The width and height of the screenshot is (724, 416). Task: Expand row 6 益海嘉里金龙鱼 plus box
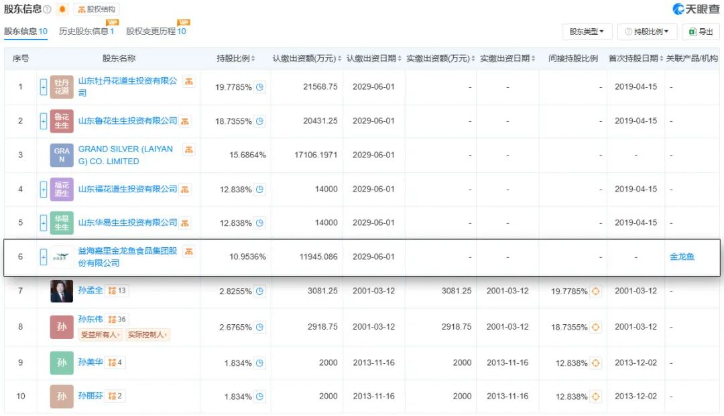44,257
